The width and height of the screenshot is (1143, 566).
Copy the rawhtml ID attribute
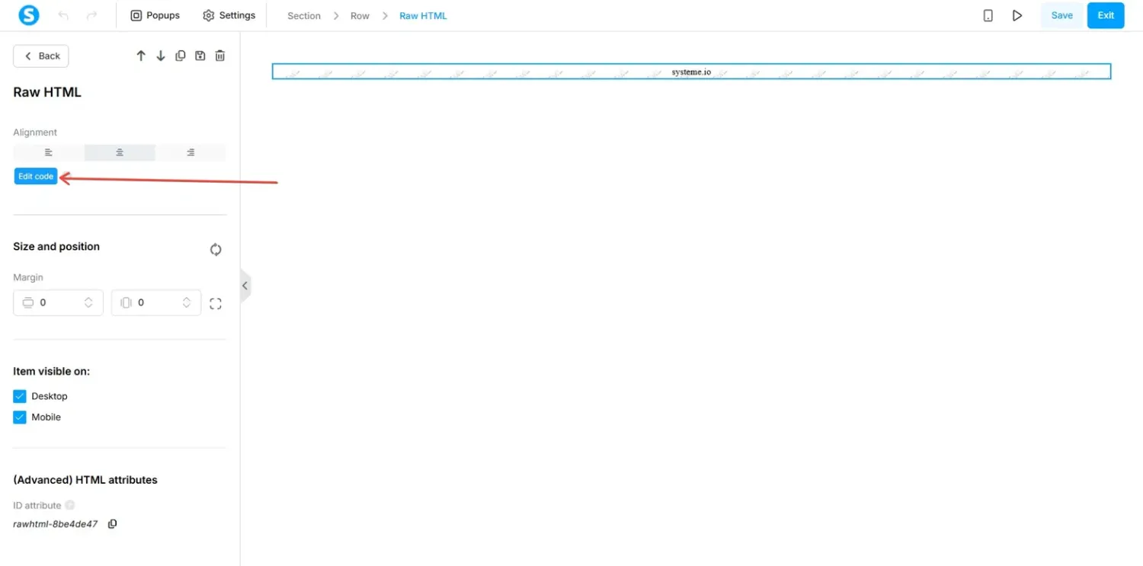[112, 524]
